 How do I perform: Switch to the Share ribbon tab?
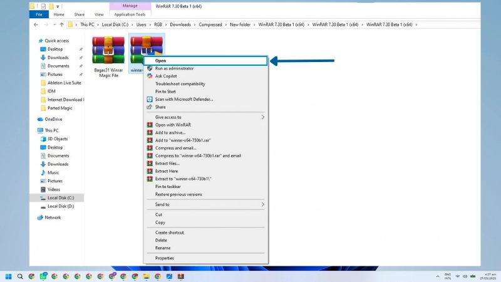80,14
